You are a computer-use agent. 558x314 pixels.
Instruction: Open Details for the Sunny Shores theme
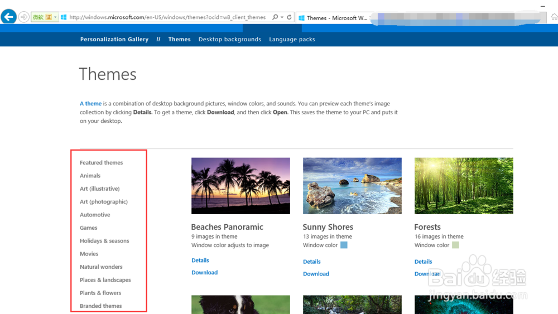point(311,262)
